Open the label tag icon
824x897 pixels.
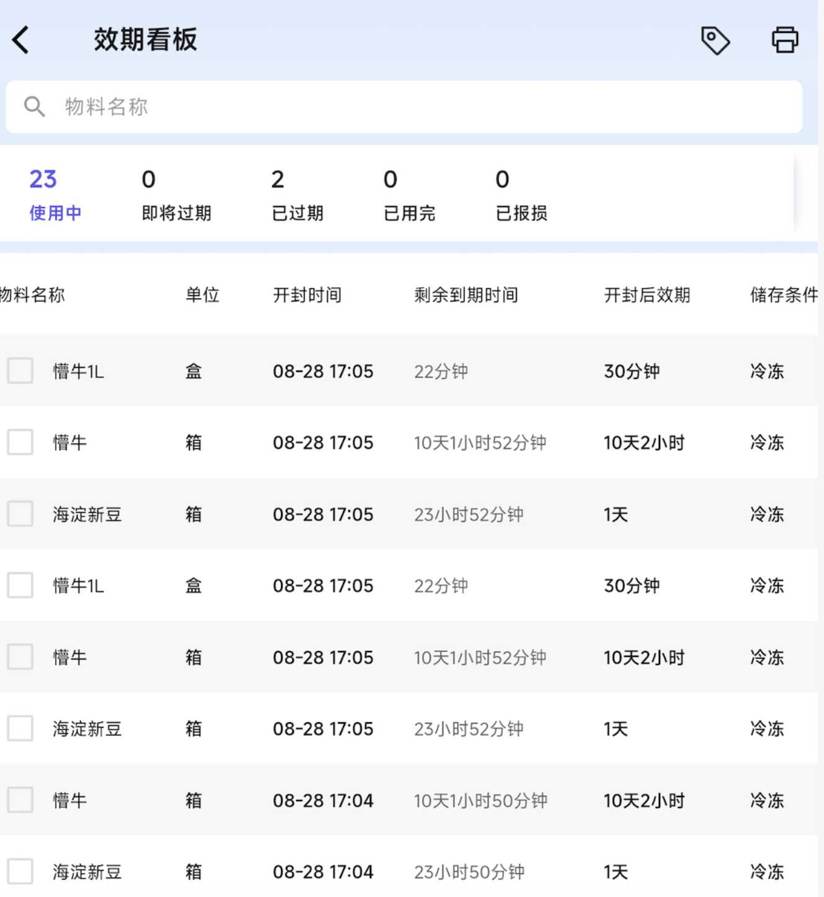click(x=715, y=40)
